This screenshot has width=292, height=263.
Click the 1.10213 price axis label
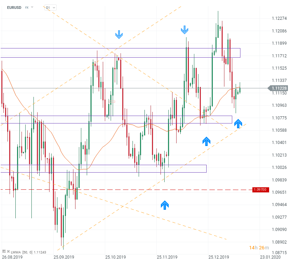(x=279, y=155)
